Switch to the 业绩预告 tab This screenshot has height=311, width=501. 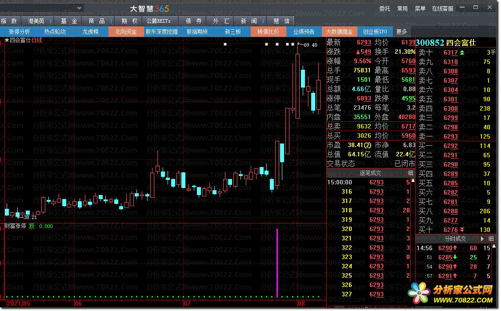[304, 32]
